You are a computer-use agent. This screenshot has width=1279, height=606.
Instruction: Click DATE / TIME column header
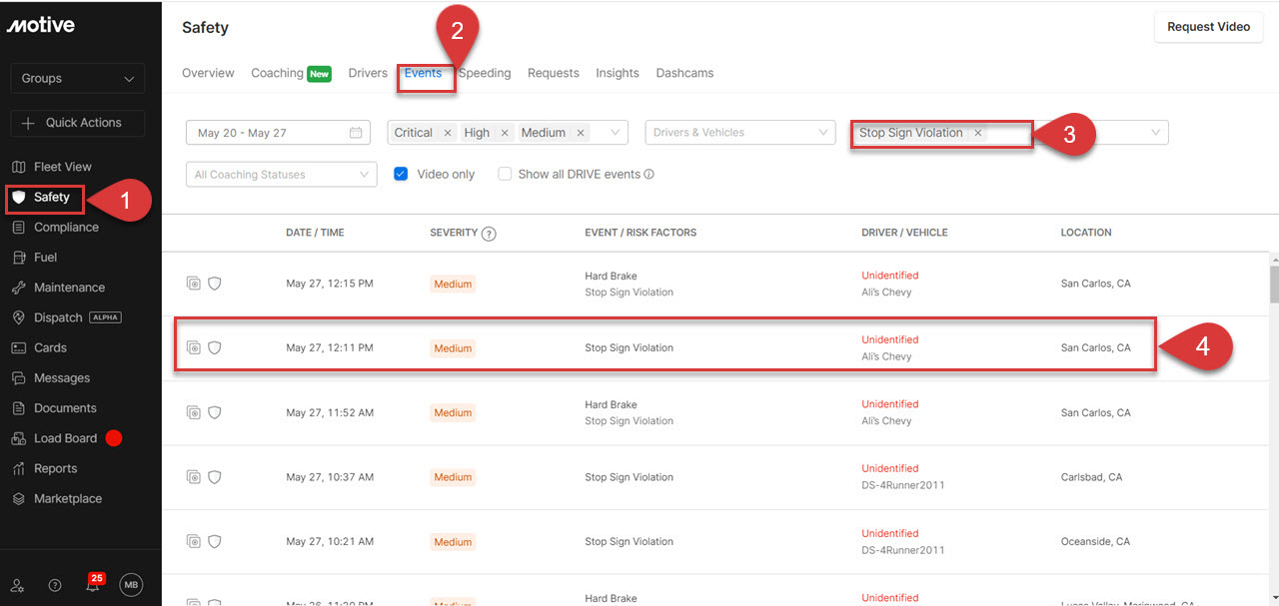(x=315, y=233)
